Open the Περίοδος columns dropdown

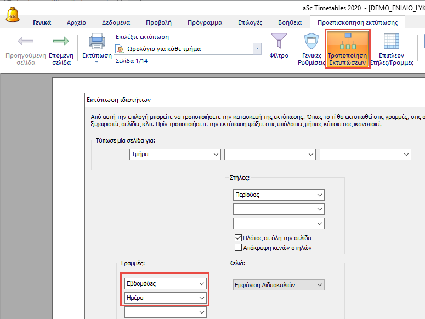click(279, 195)
